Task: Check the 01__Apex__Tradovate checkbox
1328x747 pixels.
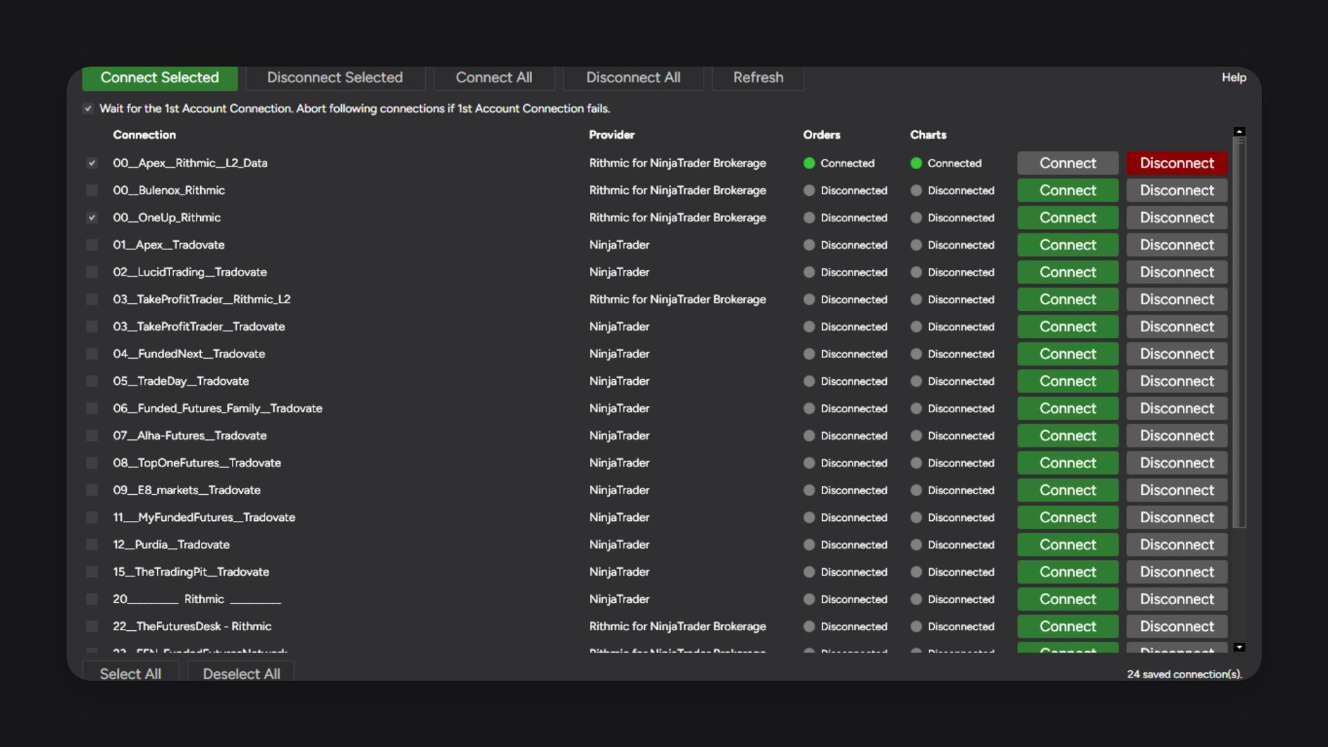Action: pyautogui.click(x=92, y=245)
